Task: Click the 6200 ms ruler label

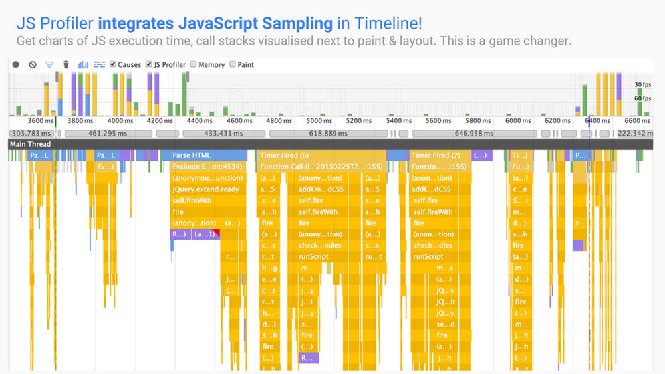Action: tap(557, 121)
